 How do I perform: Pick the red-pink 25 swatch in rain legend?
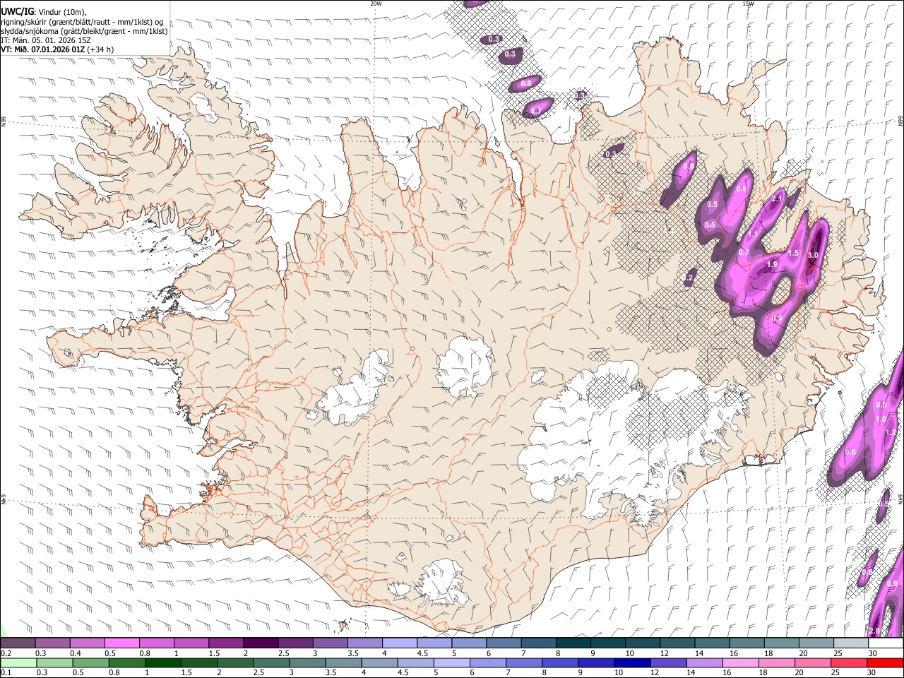pyautogui.click(x=849, y=663)
